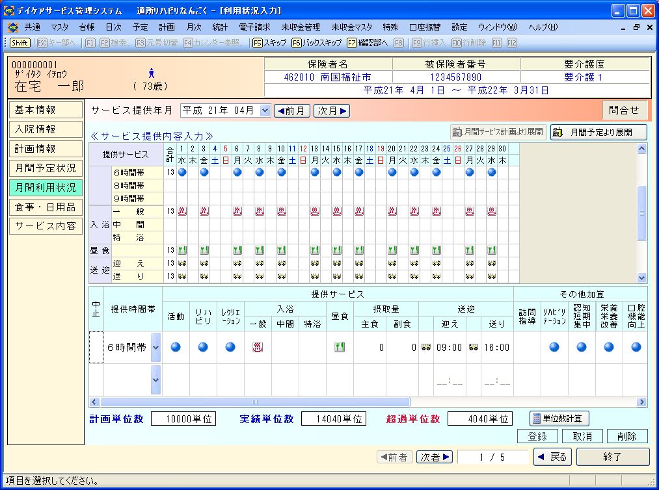Toggle the 中止 checkbox for the 6時間帯 row
Viewport: 659px width, 490px height.
[x=96, y=347]
